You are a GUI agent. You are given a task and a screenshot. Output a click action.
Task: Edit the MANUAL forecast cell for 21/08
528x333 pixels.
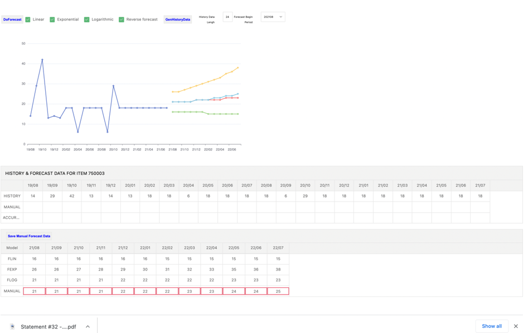pyautogui.click(x=34, y=291)
